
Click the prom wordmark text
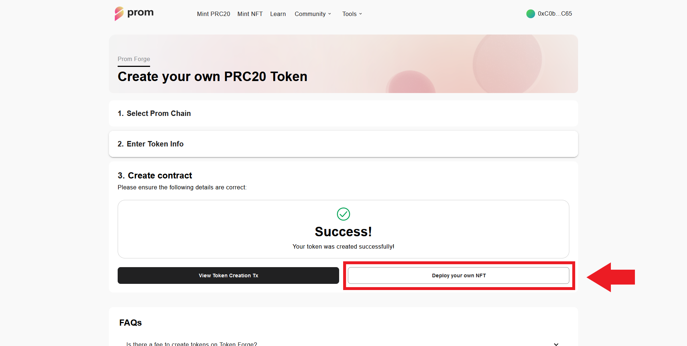click(x=140, y=13)
